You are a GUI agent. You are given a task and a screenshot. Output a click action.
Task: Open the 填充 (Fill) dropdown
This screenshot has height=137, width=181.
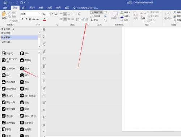coord(125,12)
